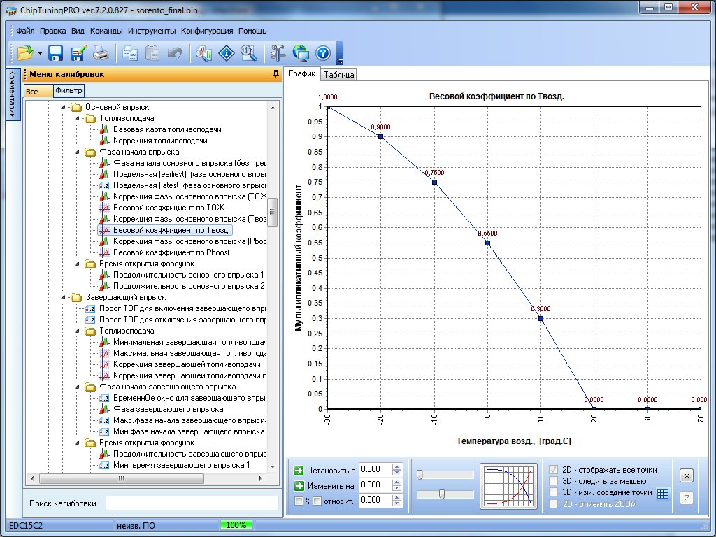
Task: Click the blue question mark help icon
Action: (322, 52)
